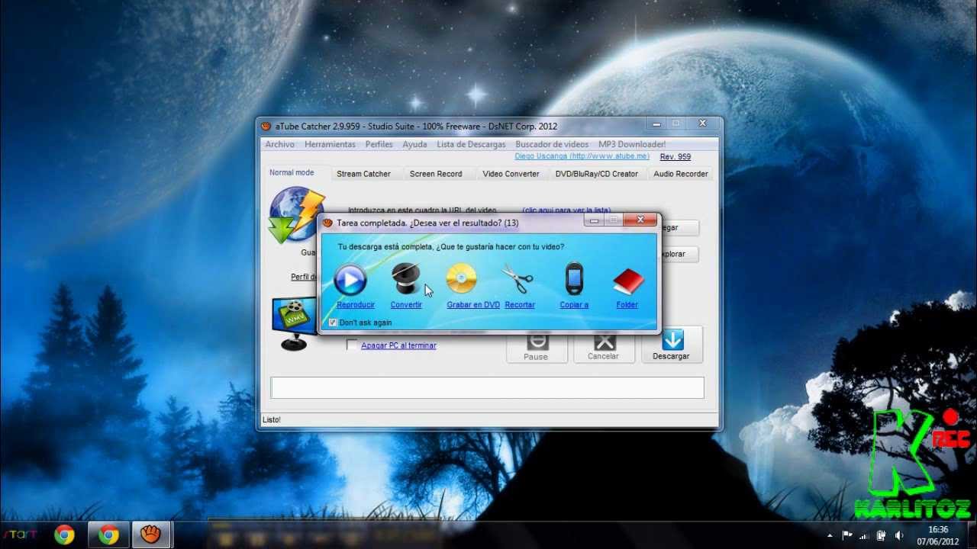Open the Herramientas menu
Image resolution: width=977 pixels, height=549 pixels.
[x=330, y=144]
